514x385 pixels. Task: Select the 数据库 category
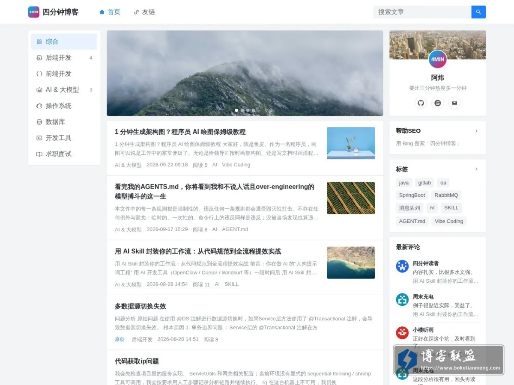point(64,122)
